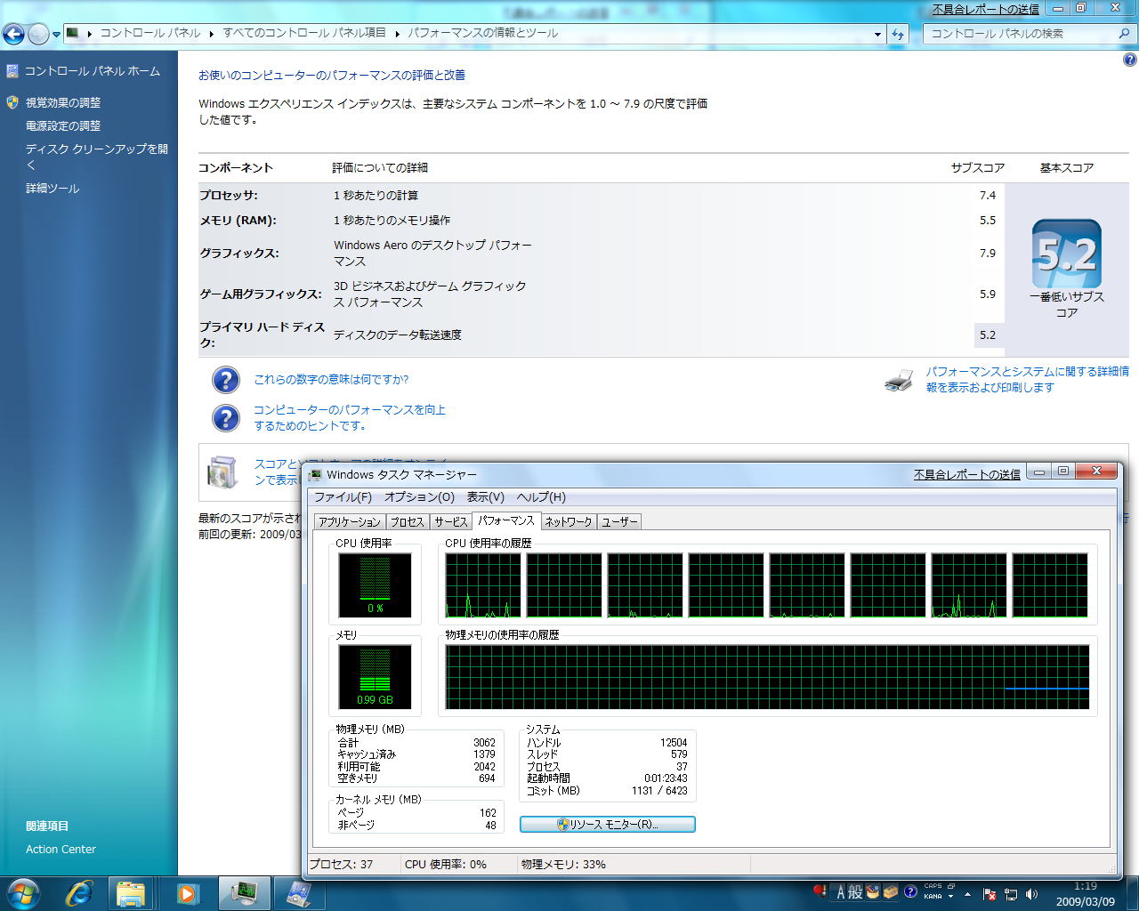Click パフォーマンスとシステムに関する詳細情報 print link
This screenshot has width=1139, height=911.
[1028, 380]
